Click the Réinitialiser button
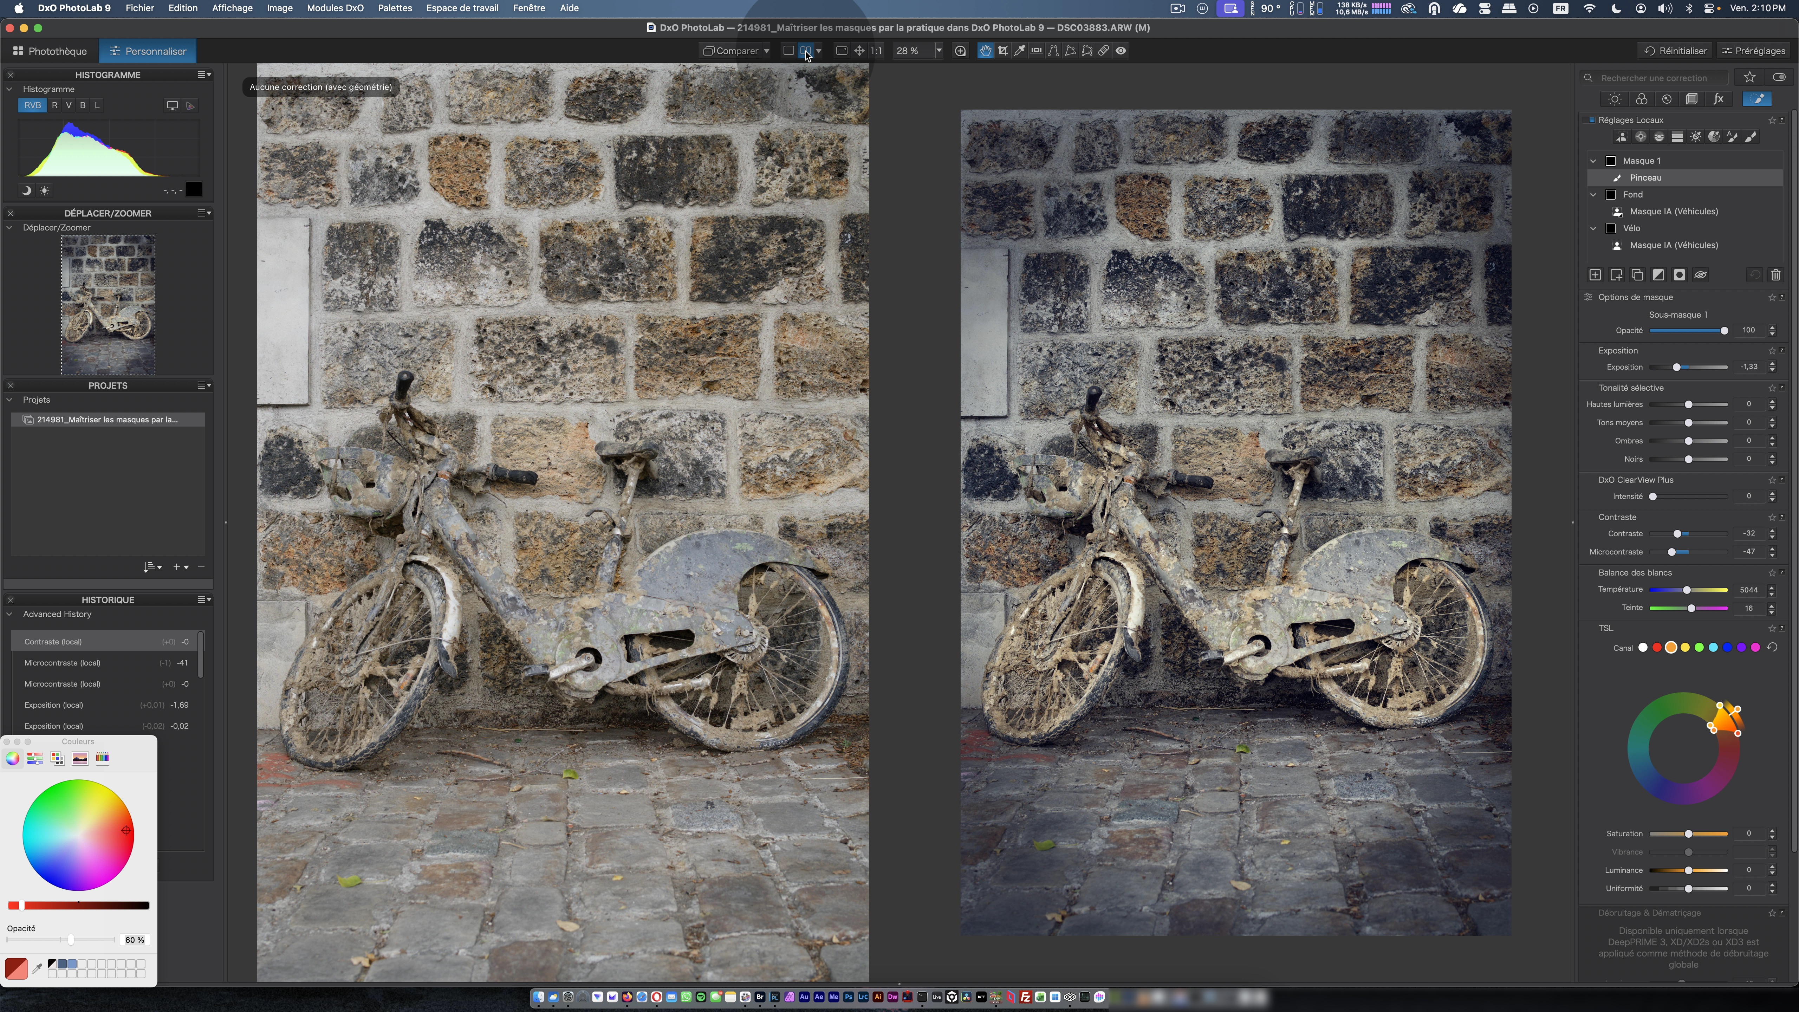 pos(1675,50)
